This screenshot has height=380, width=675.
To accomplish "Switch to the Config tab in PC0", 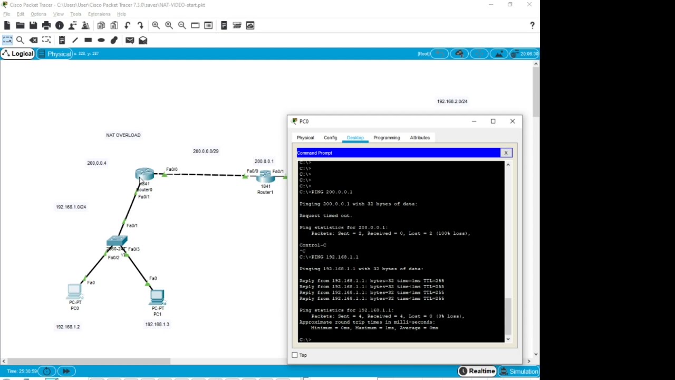I will pyautogui.click(x=330, y=138).
